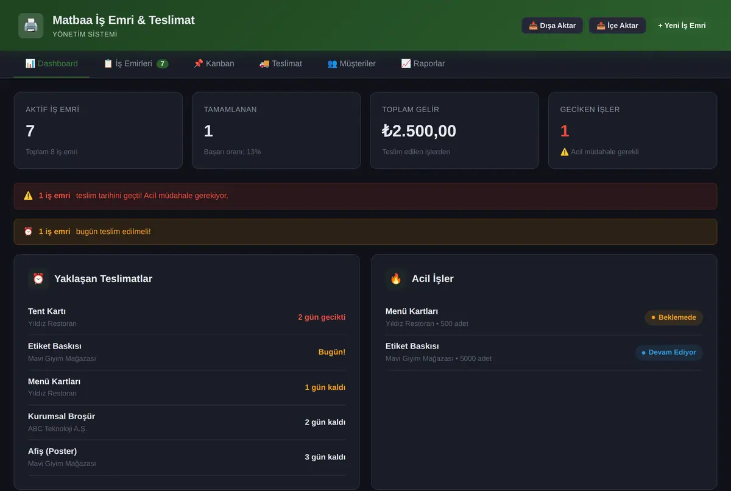The image size is (731, 491).
Task: Click the fire icon beside Acil İşler
Action: (396, 278)
